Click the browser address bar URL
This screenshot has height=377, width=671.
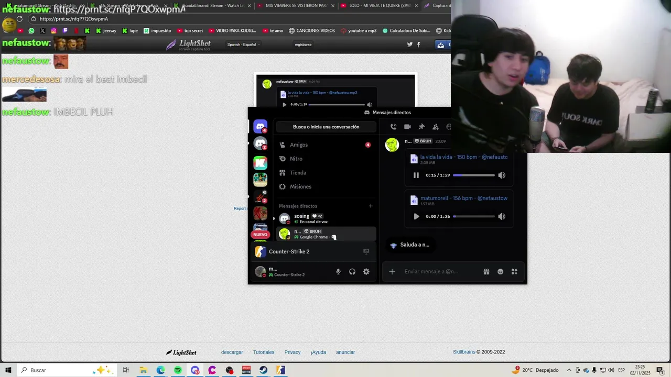tap(74, 19)
